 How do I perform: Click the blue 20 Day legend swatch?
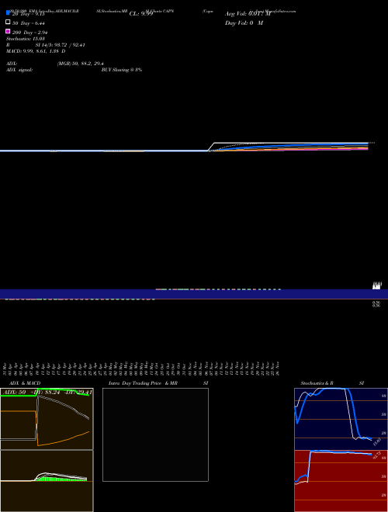pyautogui.click(x=8, y=12)
